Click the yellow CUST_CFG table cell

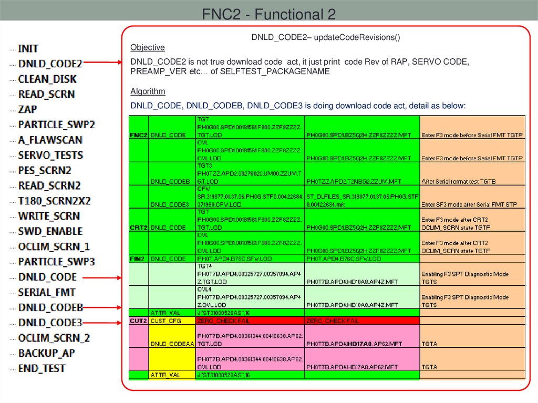click(172, 321)
